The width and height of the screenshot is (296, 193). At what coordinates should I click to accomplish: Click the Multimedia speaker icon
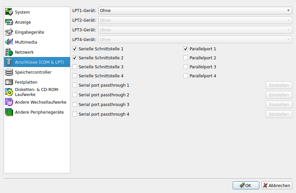(9, 42)
